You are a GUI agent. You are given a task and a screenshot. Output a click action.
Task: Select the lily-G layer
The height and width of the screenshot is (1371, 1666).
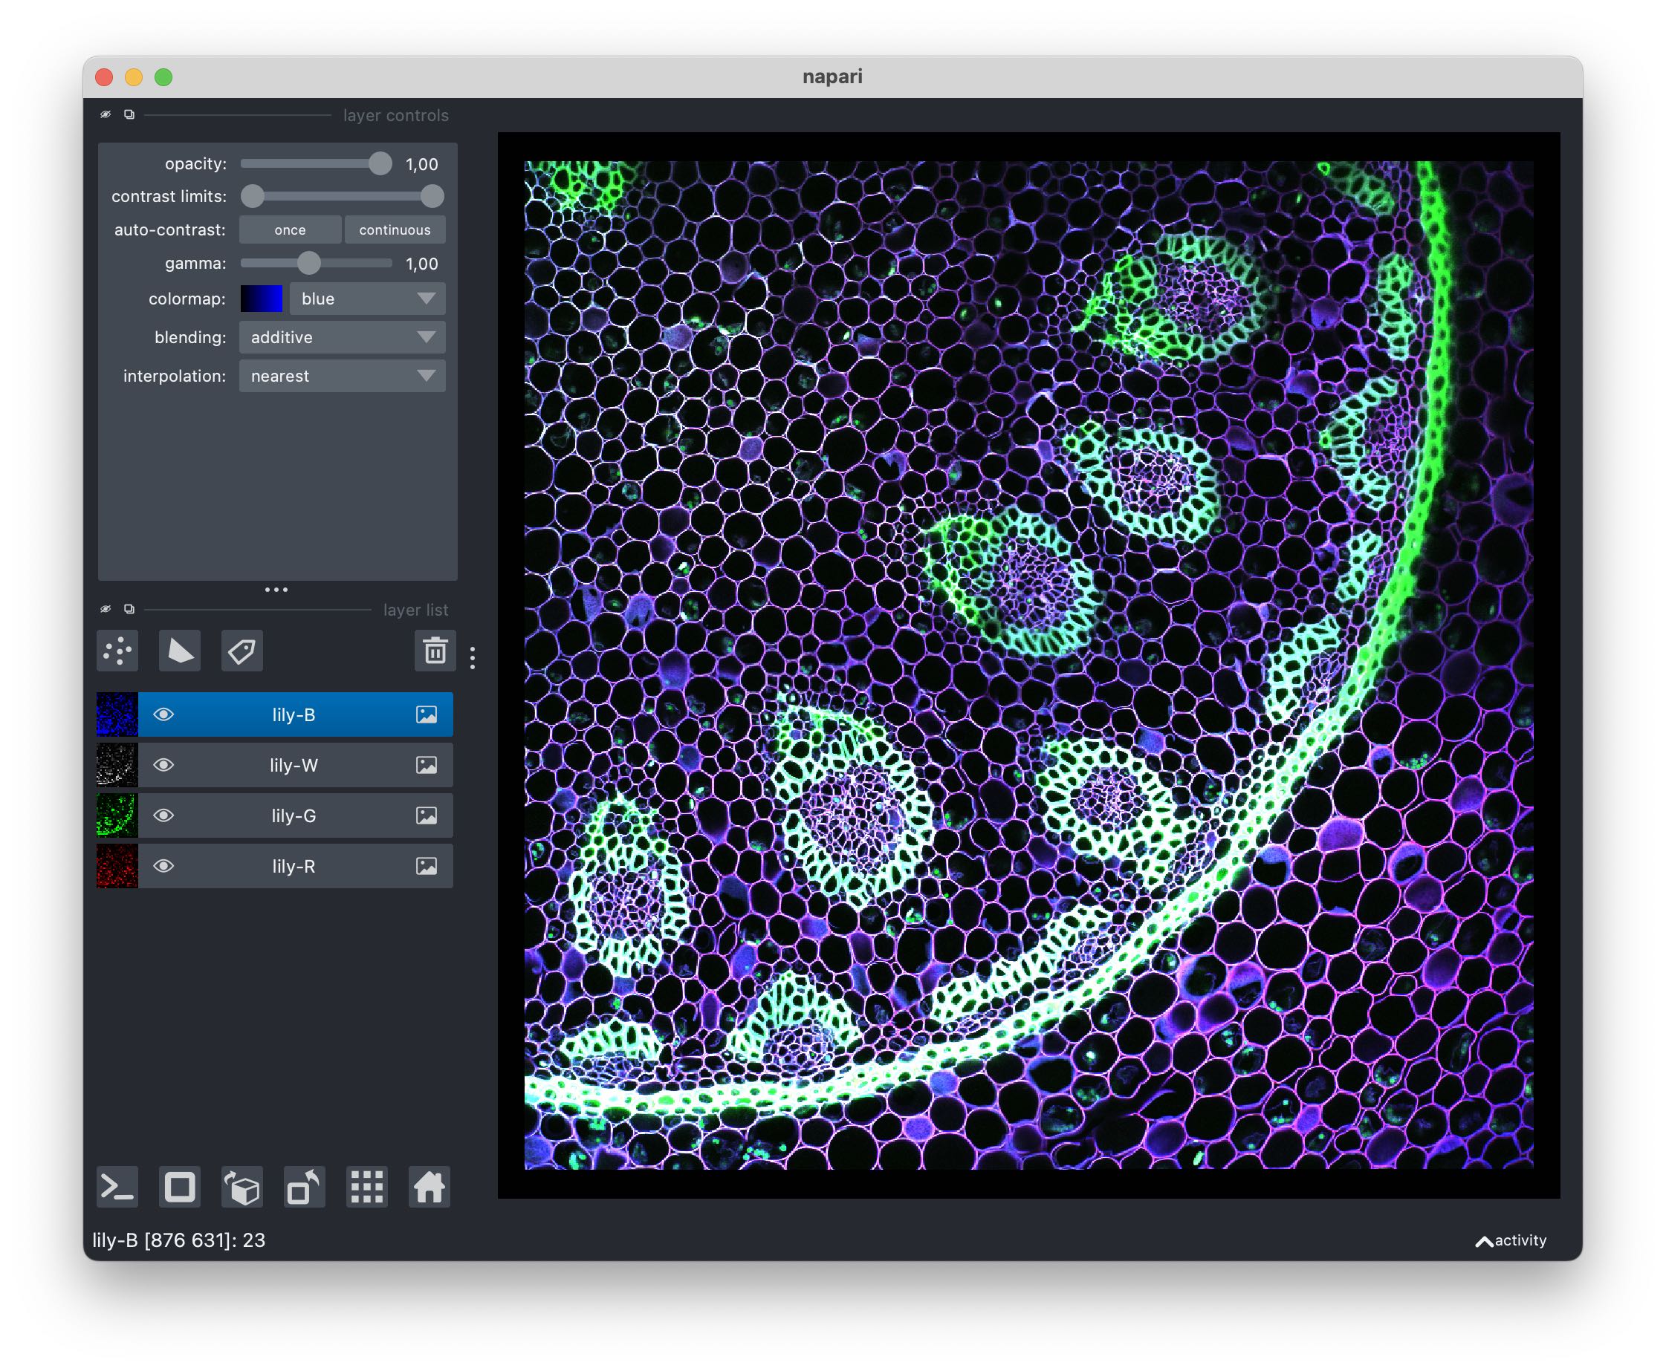click(x=295, y=815)
